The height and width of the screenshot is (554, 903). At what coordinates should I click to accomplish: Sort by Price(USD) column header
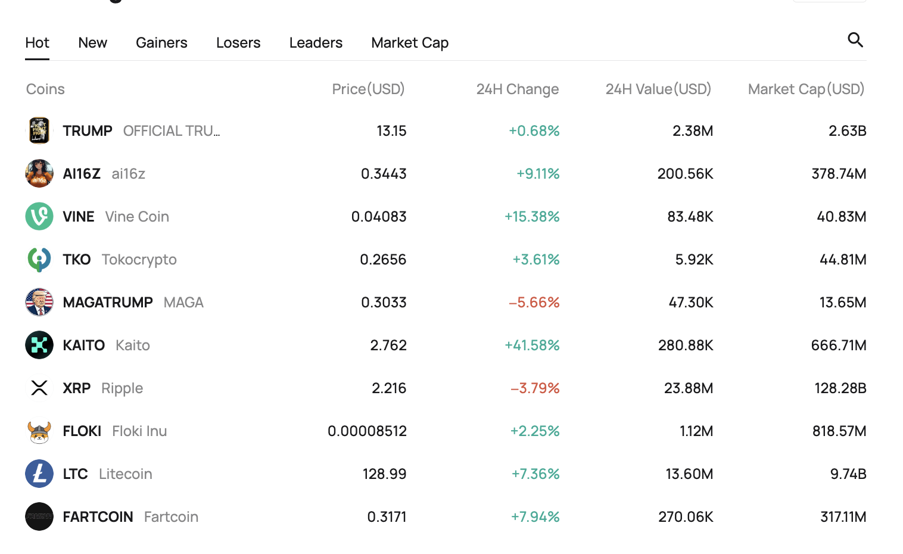(368, 89)
